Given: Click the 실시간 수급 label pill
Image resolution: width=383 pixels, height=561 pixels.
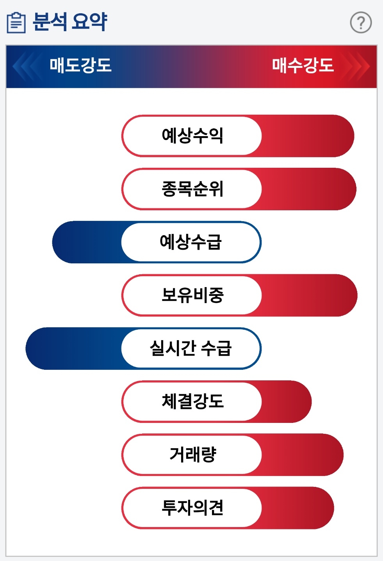Looking at the screenshot, I should (191, 348).
